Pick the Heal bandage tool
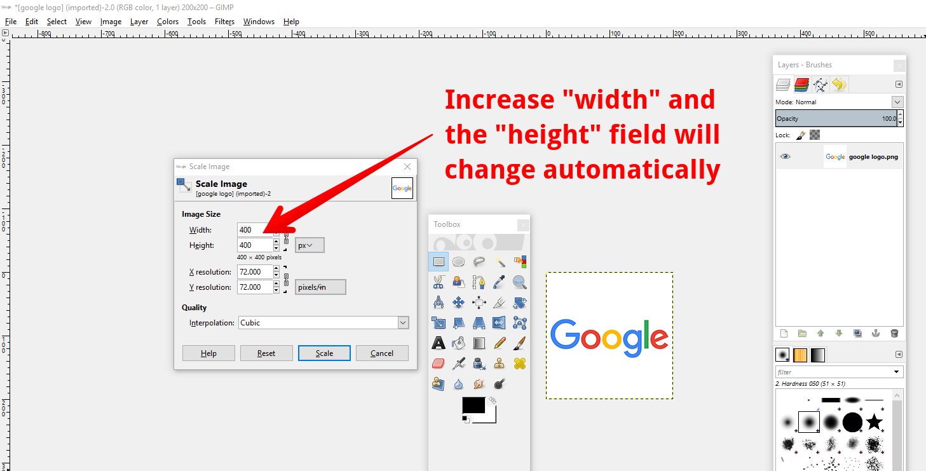Viewport: 926px width, 471px height. point(520,364)
